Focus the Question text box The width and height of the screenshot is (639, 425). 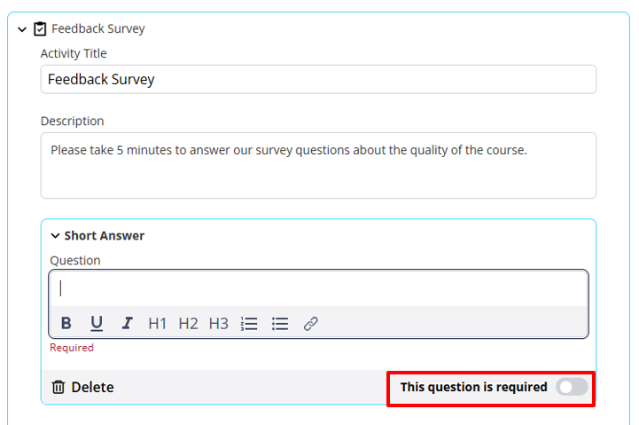click(x=318, y=288)
